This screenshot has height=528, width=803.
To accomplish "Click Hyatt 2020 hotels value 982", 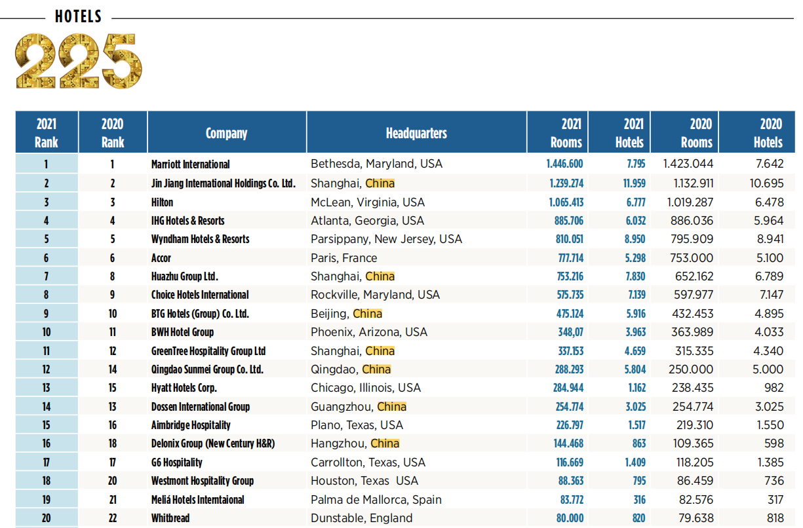I will coord(774,388).
